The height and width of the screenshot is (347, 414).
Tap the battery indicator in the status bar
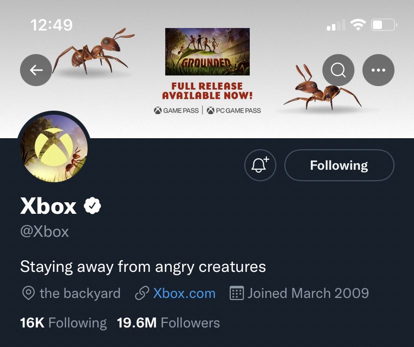[x=384, y=25]
